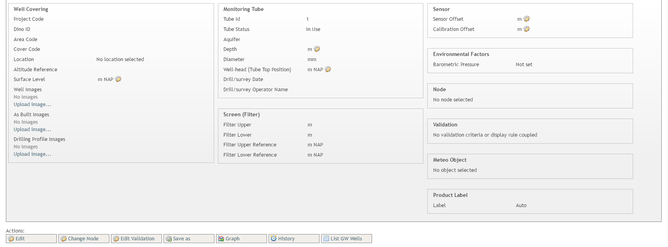Viewport: 668px width, 247px height.
Task: Upload image under Drilling Profile Images
Action: [32, 154]
